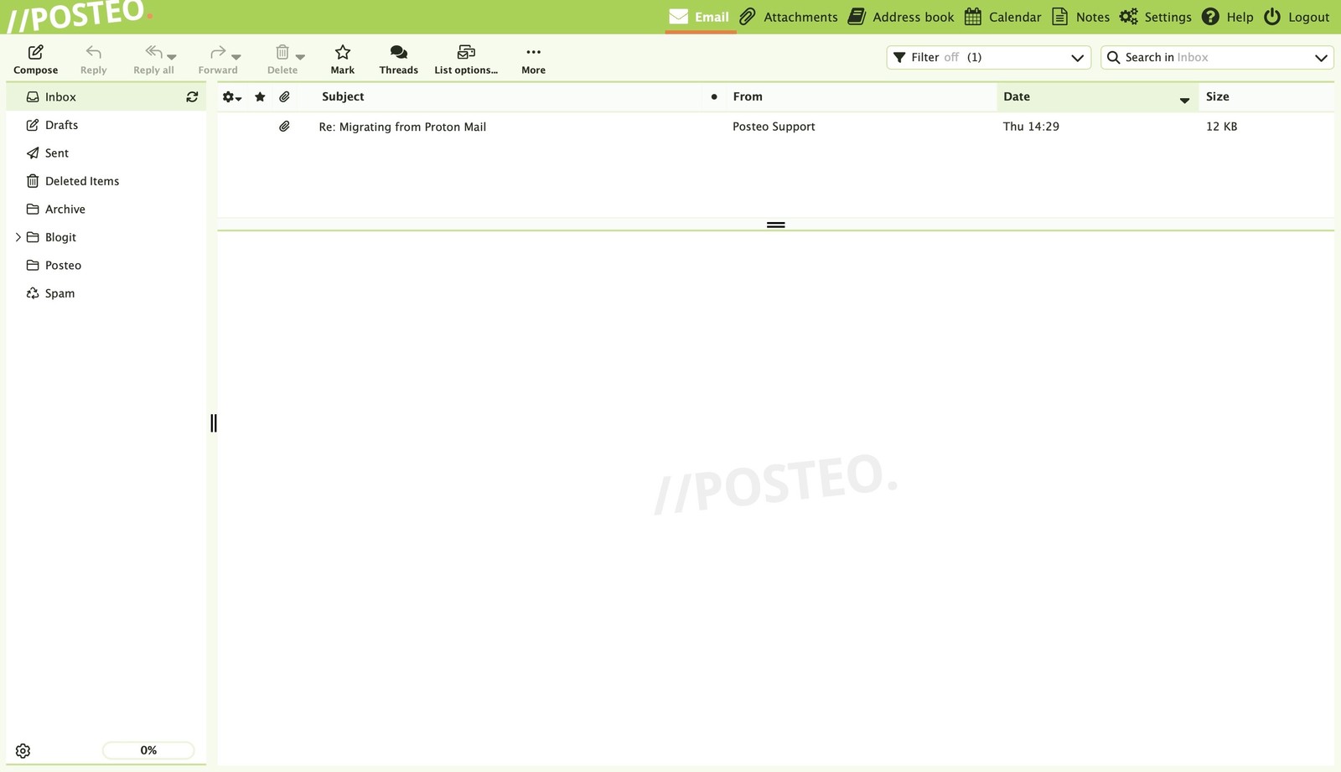Focus the Search in Inbox field
This screenshot has width=1341, height=772.
tap(1215, 58)
